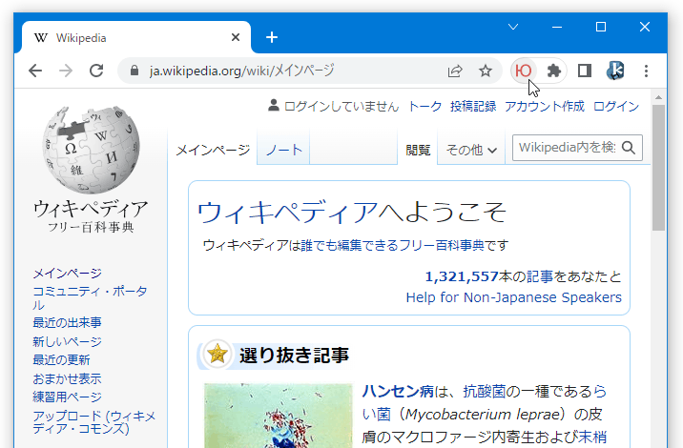This screenshot has width=683, height=448.
Task: Click the vertical scrollbar thumb
Action: click(658, 168)
